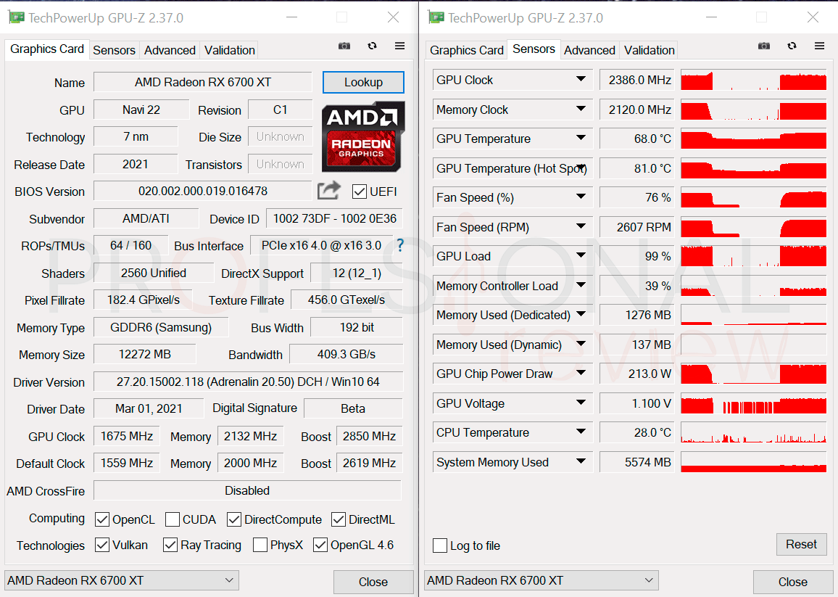The height and width of the screenshot is (597, 838).
Task: Toggle the DirectCompute checkbox
Action: click(233, 519)
